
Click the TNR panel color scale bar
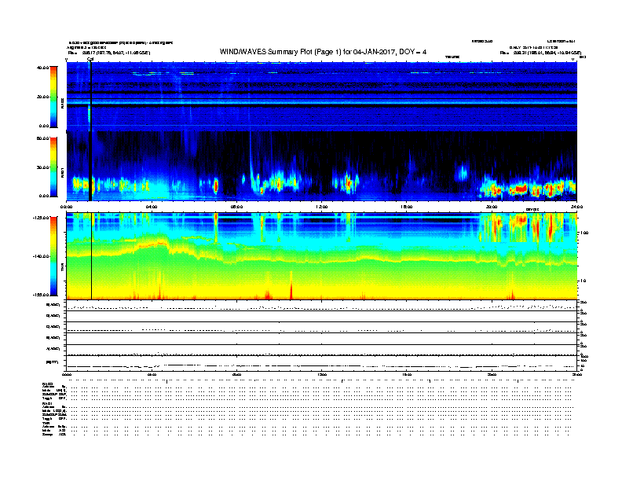(53, 256)
